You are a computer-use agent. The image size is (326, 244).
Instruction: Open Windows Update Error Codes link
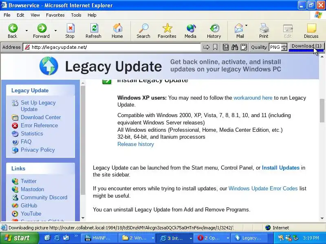point(263,188)
